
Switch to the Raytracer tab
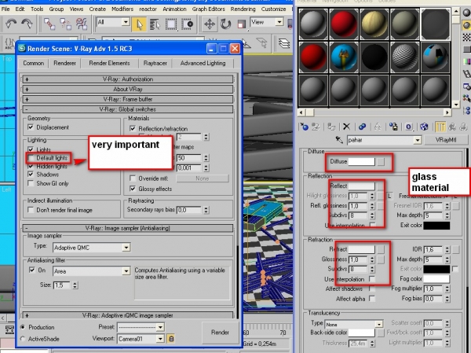155,63
